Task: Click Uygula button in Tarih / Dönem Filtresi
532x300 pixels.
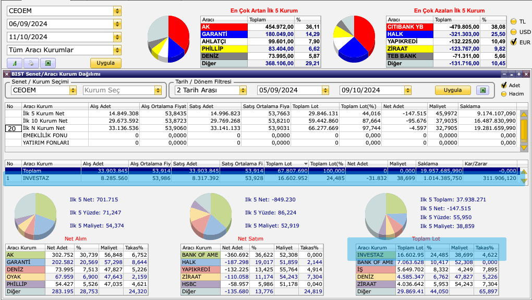Action: coord(453,90)
